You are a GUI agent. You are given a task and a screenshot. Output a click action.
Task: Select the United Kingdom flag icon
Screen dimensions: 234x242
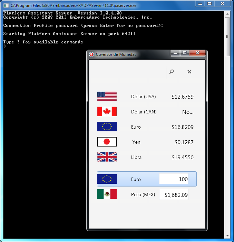pyautogui.click(x=107, y=157)
